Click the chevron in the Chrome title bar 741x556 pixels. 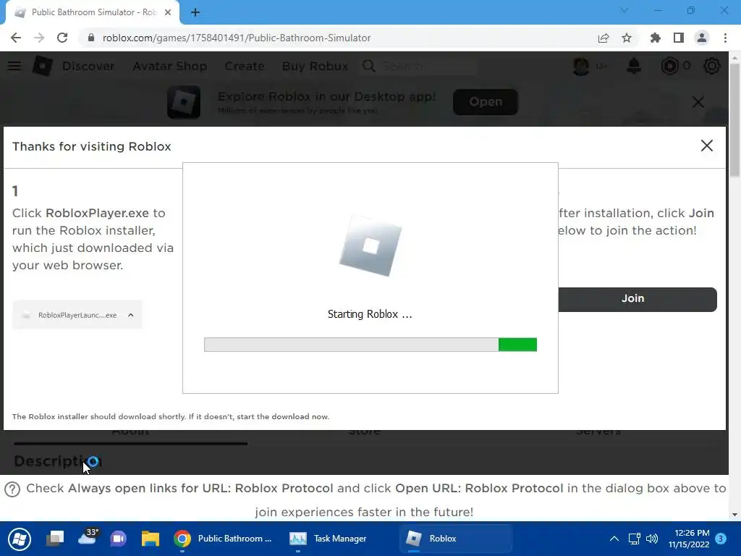(624, 10)
